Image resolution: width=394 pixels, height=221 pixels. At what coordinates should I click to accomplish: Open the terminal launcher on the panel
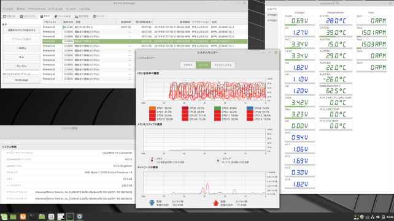32,217
